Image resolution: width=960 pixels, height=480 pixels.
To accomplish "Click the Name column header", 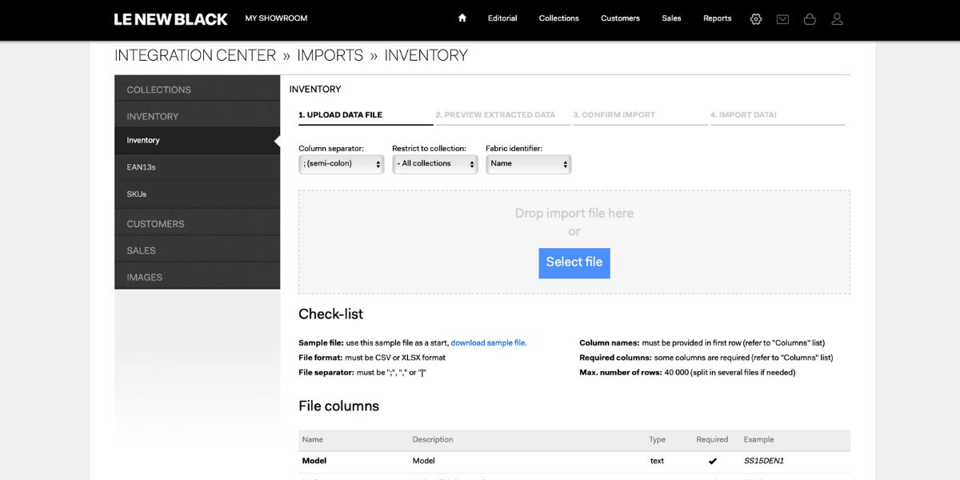I will point(312,439).
